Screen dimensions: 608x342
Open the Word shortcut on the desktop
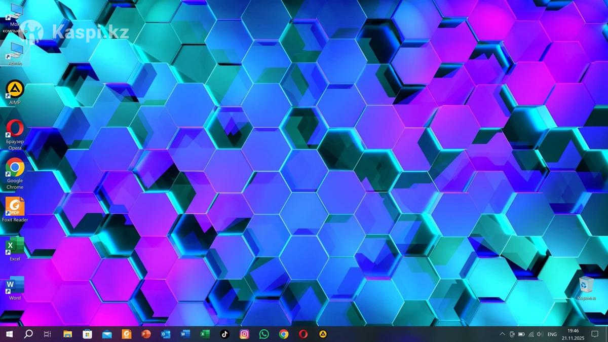pos(15,286)
